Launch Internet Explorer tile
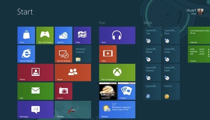Viewport: 210px width, 120px height. click(26, 54)
